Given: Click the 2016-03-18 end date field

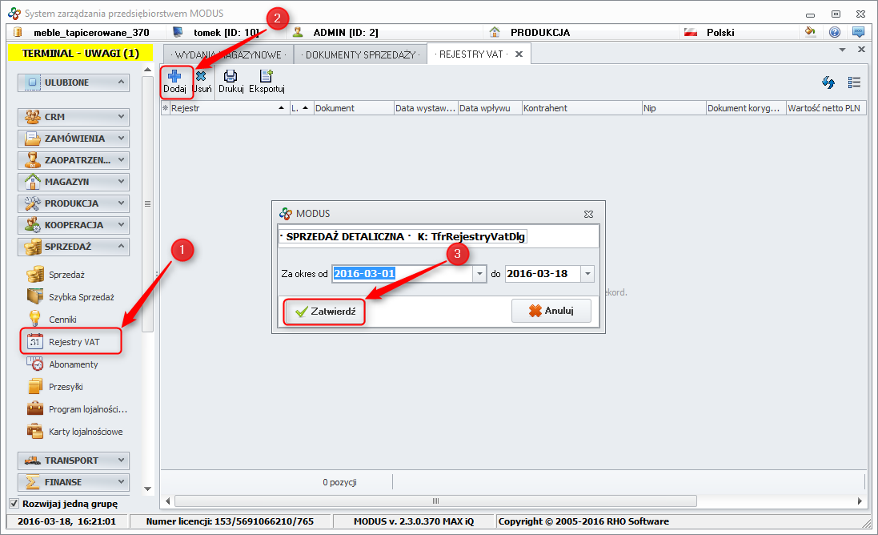Looking at the screenshot, I should pyautogui.click(x=543, y=274).
